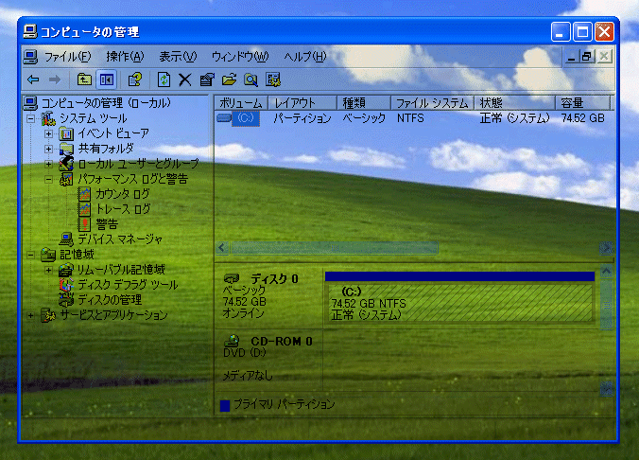
Task: Click the horizontal scrollbar left arrow
Action: [221, 248]
